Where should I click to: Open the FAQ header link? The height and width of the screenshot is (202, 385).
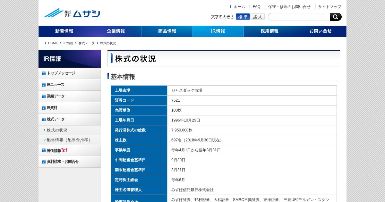[256, 7]
